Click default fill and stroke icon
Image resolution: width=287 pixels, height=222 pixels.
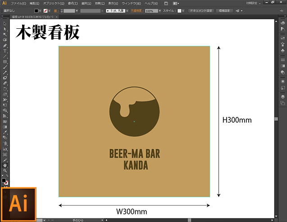coord(3,176)
